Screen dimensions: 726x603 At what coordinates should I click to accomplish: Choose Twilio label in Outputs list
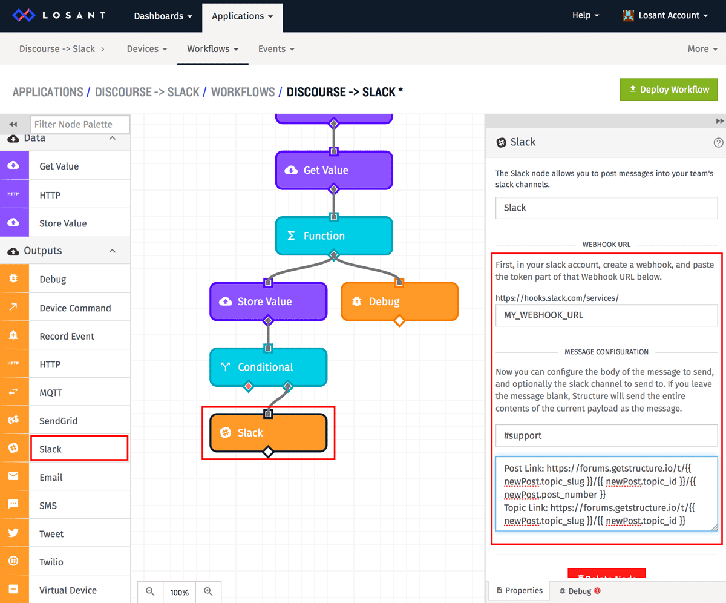pos(51,562)
